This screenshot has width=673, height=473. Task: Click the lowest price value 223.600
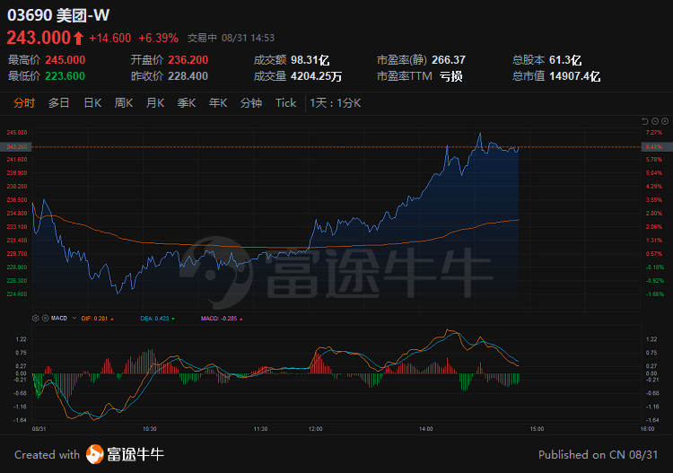point(66,76)
